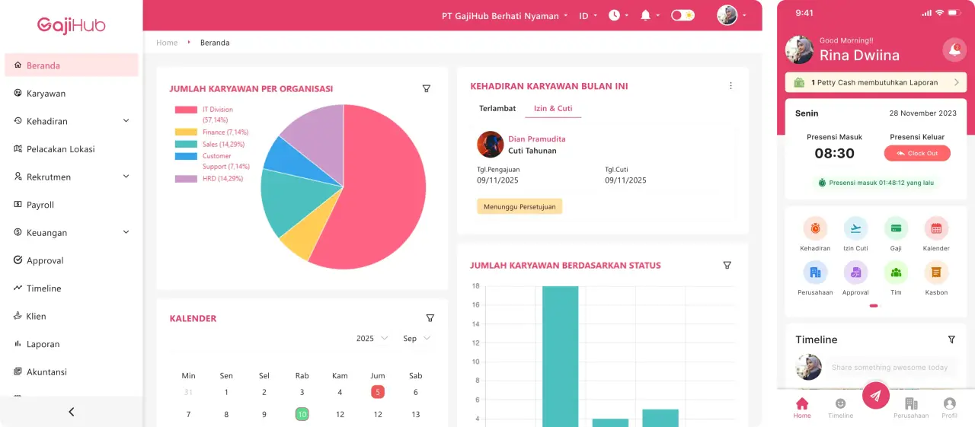Expand the Kehadiran sidebar submenu

[126, 121]
